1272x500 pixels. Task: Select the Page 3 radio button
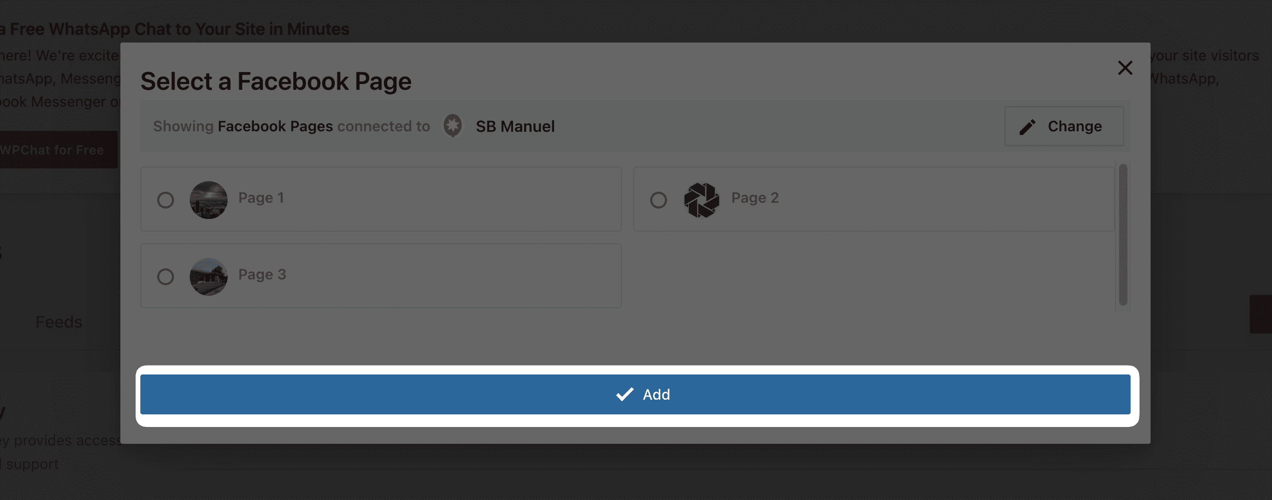(166, 277)
